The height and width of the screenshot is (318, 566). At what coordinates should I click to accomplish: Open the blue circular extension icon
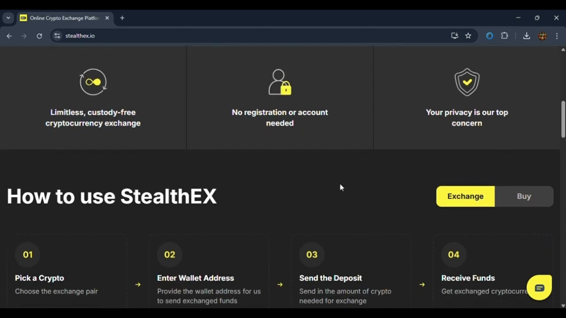(x=490, y=36)
